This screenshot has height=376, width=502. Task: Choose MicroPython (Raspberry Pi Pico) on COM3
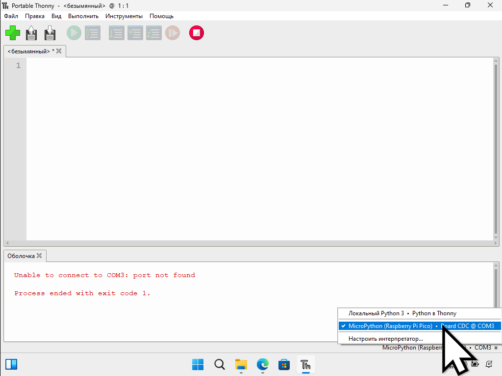(x=420, y=326)
